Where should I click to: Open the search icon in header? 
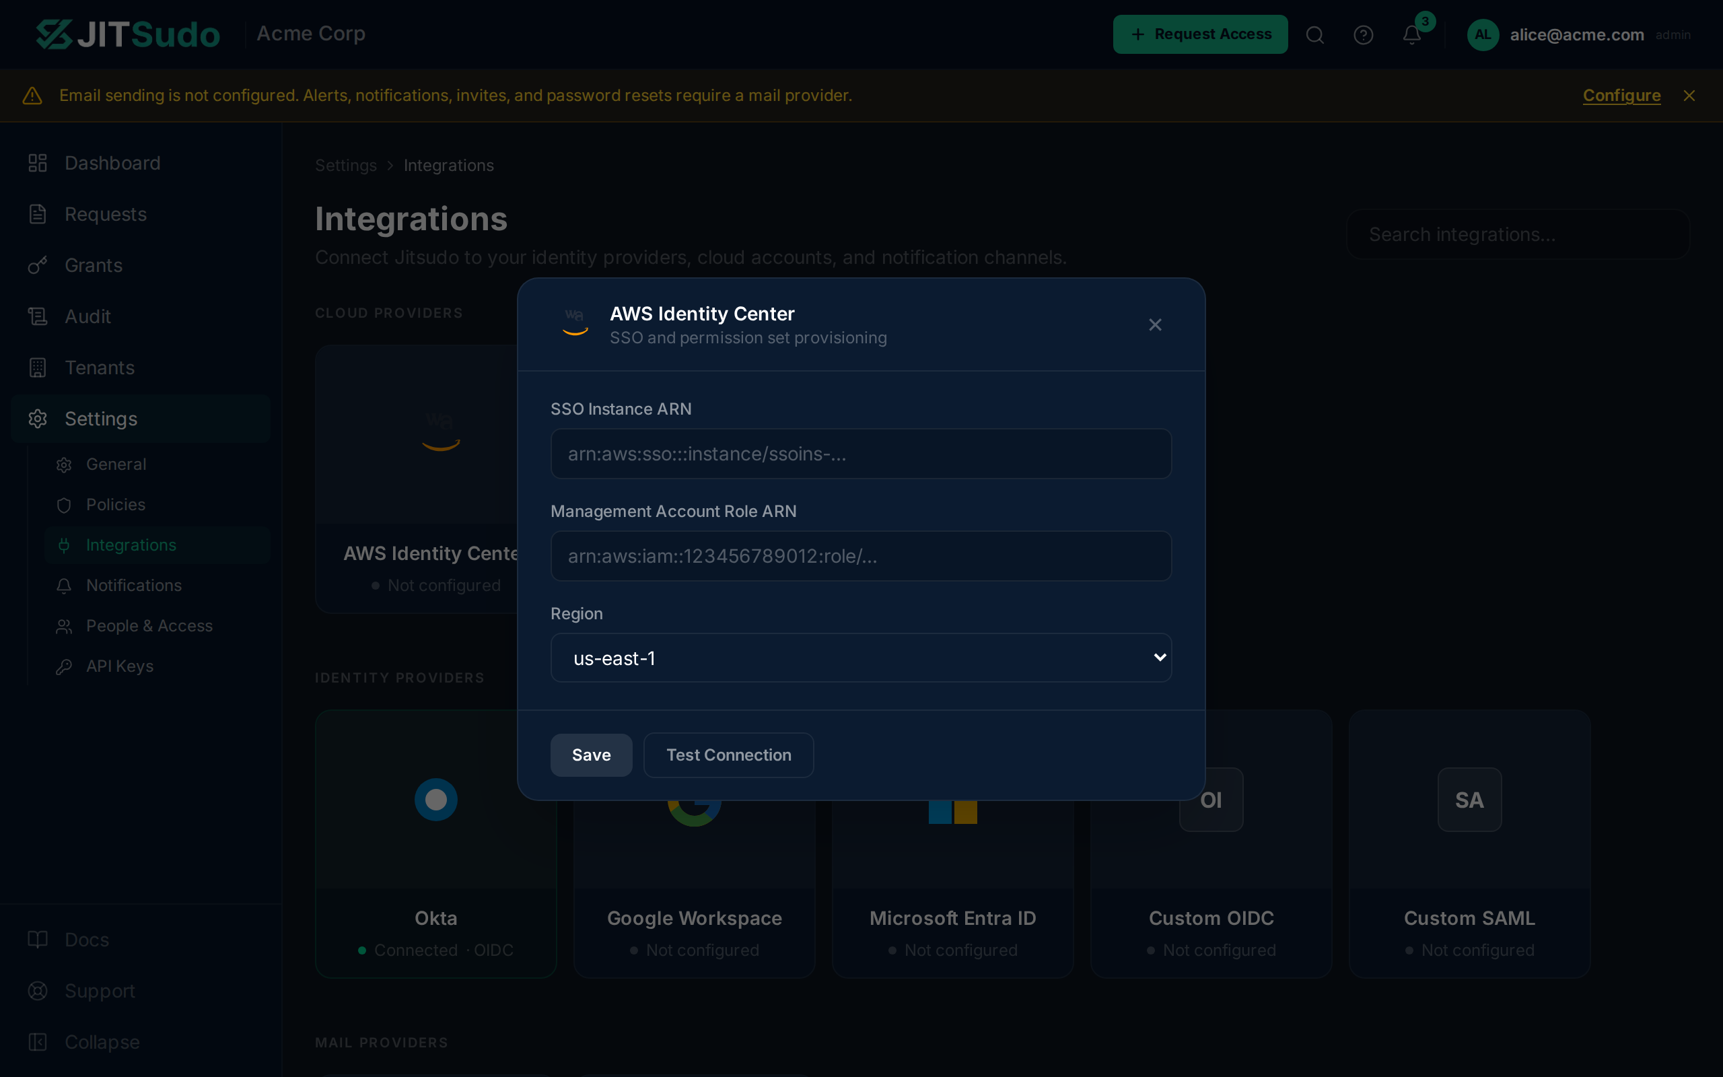tap(1314, 35)
